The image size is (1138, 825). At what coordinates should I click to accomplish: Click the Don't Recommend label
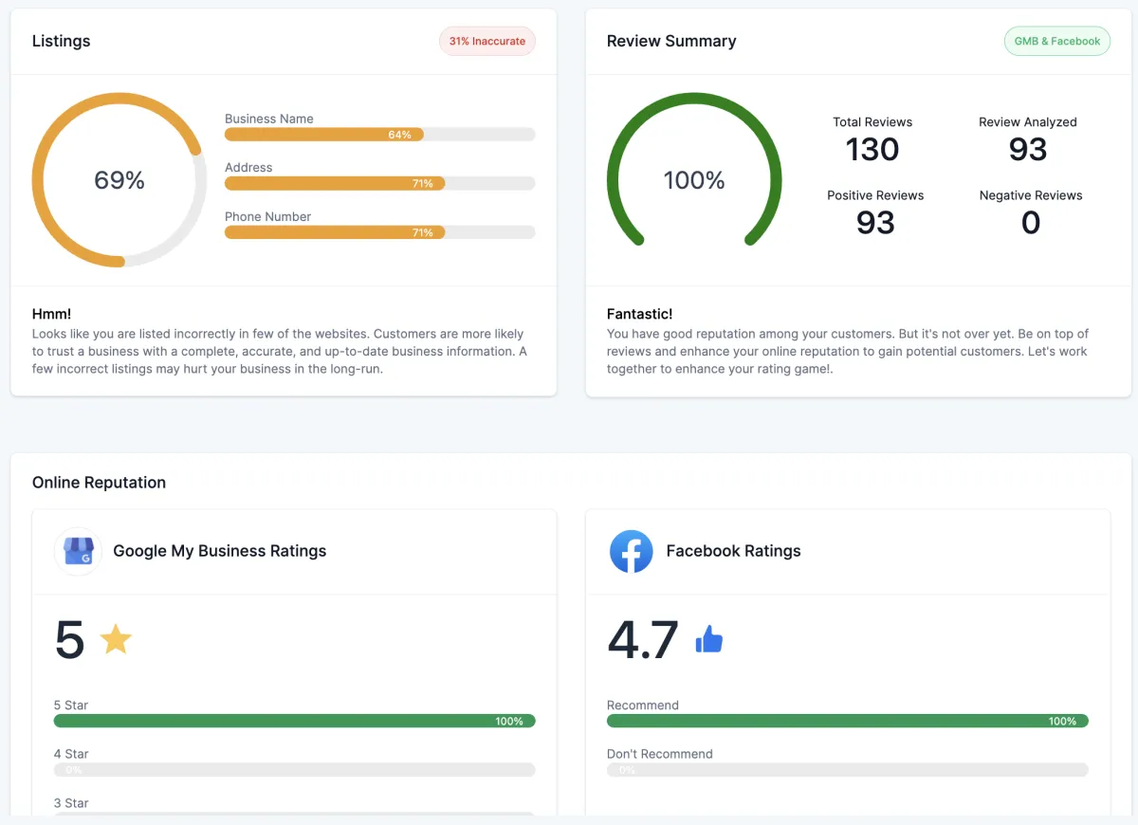click(x=660, y=754)
